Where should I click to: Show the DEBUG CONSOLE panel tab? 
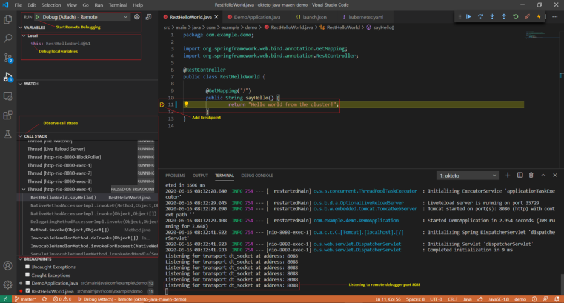pyautogui.click(x=257, y=175)
